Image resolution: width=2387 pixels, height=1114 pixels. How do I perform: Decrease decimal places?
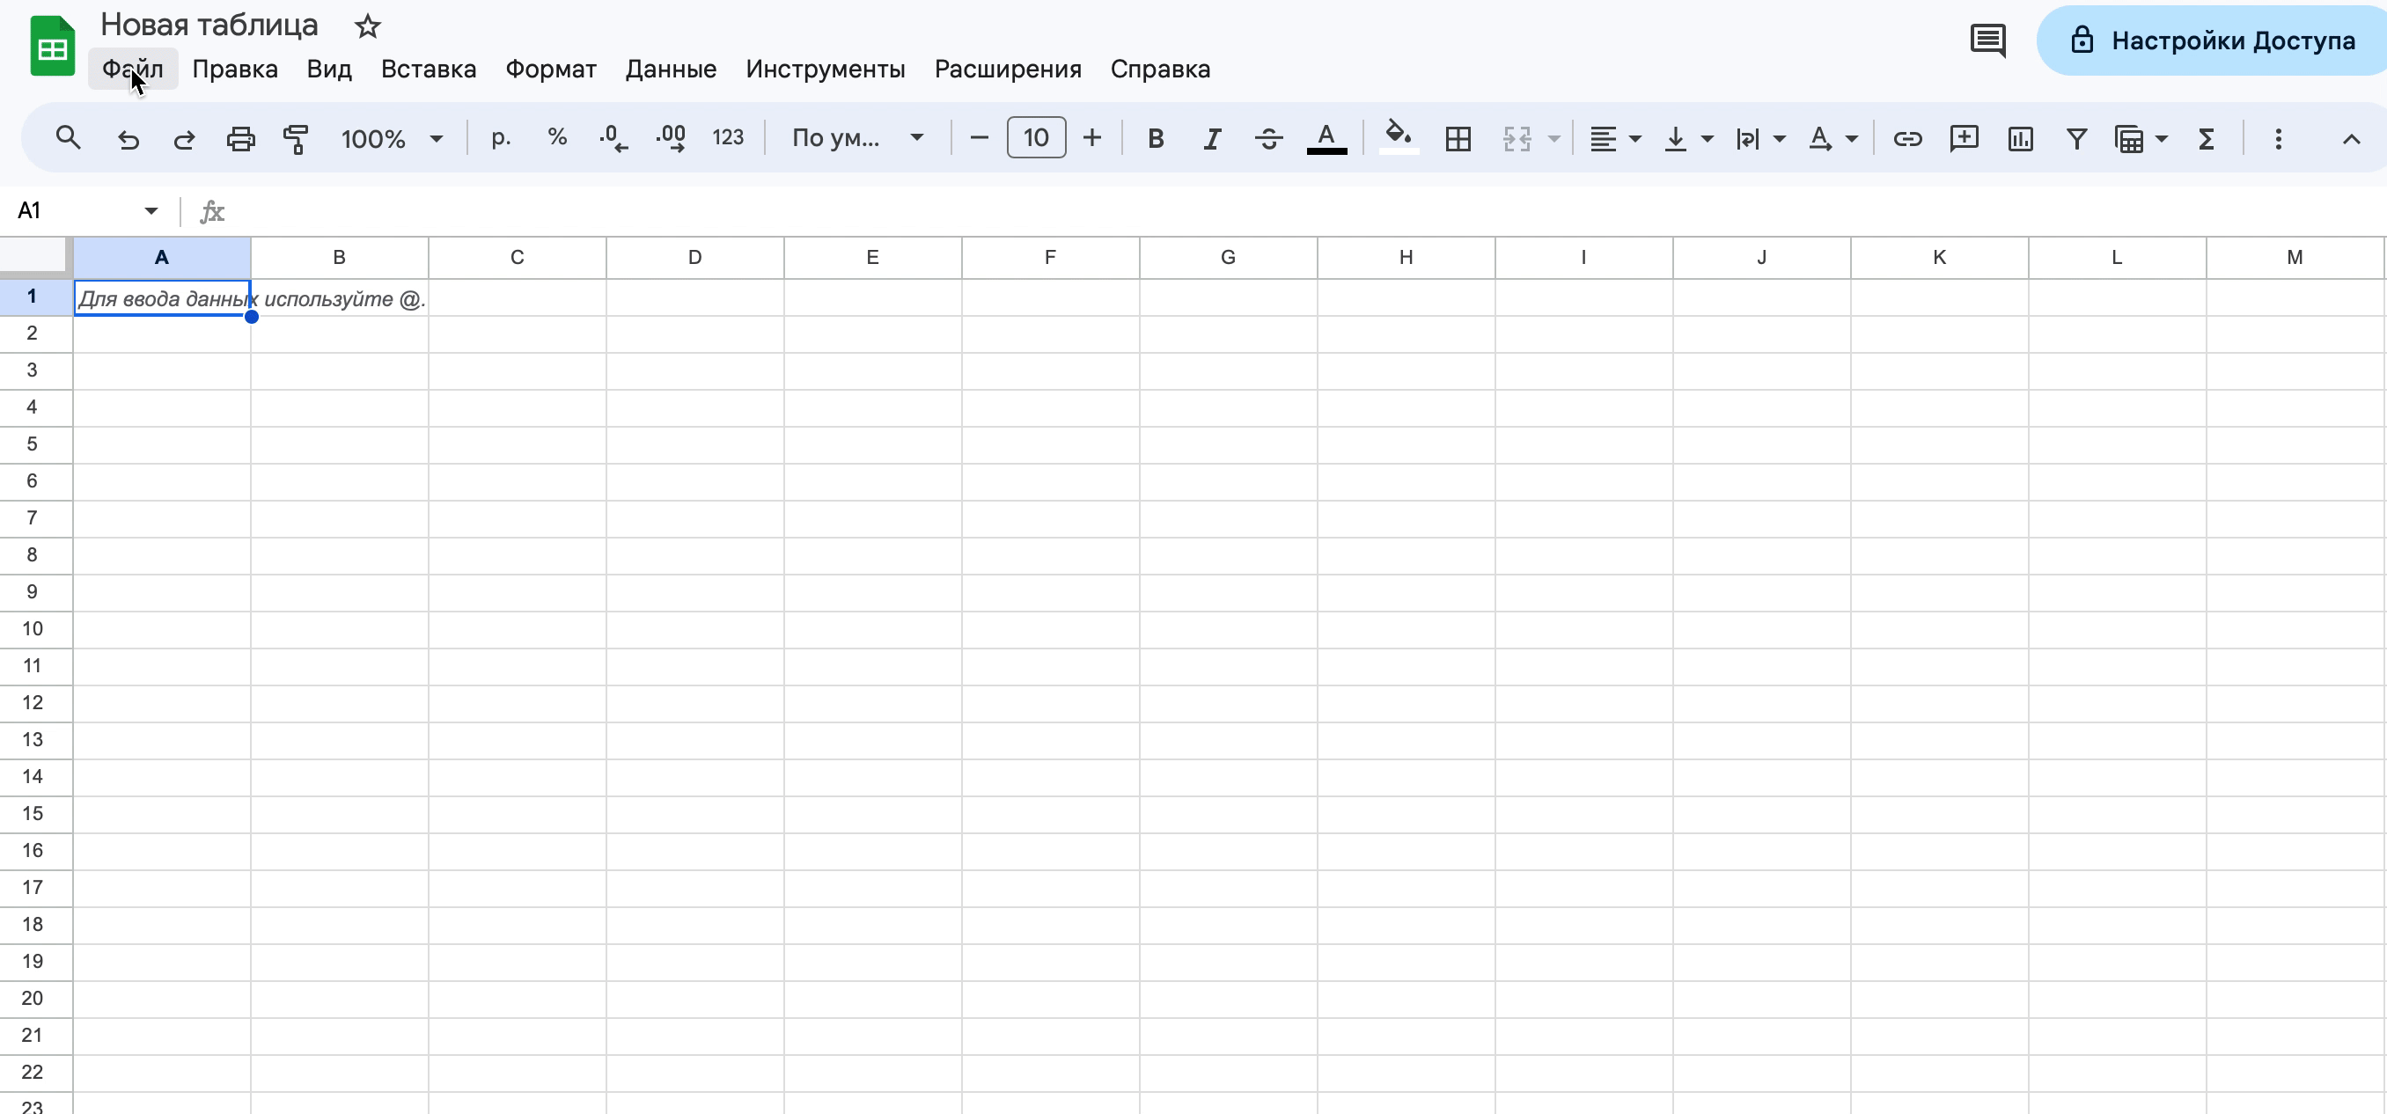pyautogui.click(x=613, y=138)
